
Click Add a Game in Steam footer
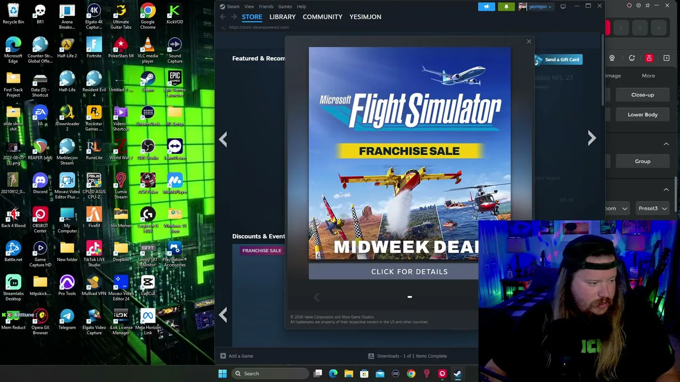pyautogui.click(x=237, y=356)
